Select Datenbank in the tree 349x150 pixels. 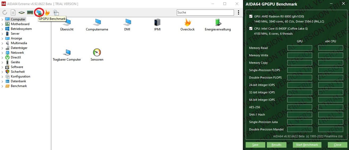pyautogui.click(x=19, y=81)
